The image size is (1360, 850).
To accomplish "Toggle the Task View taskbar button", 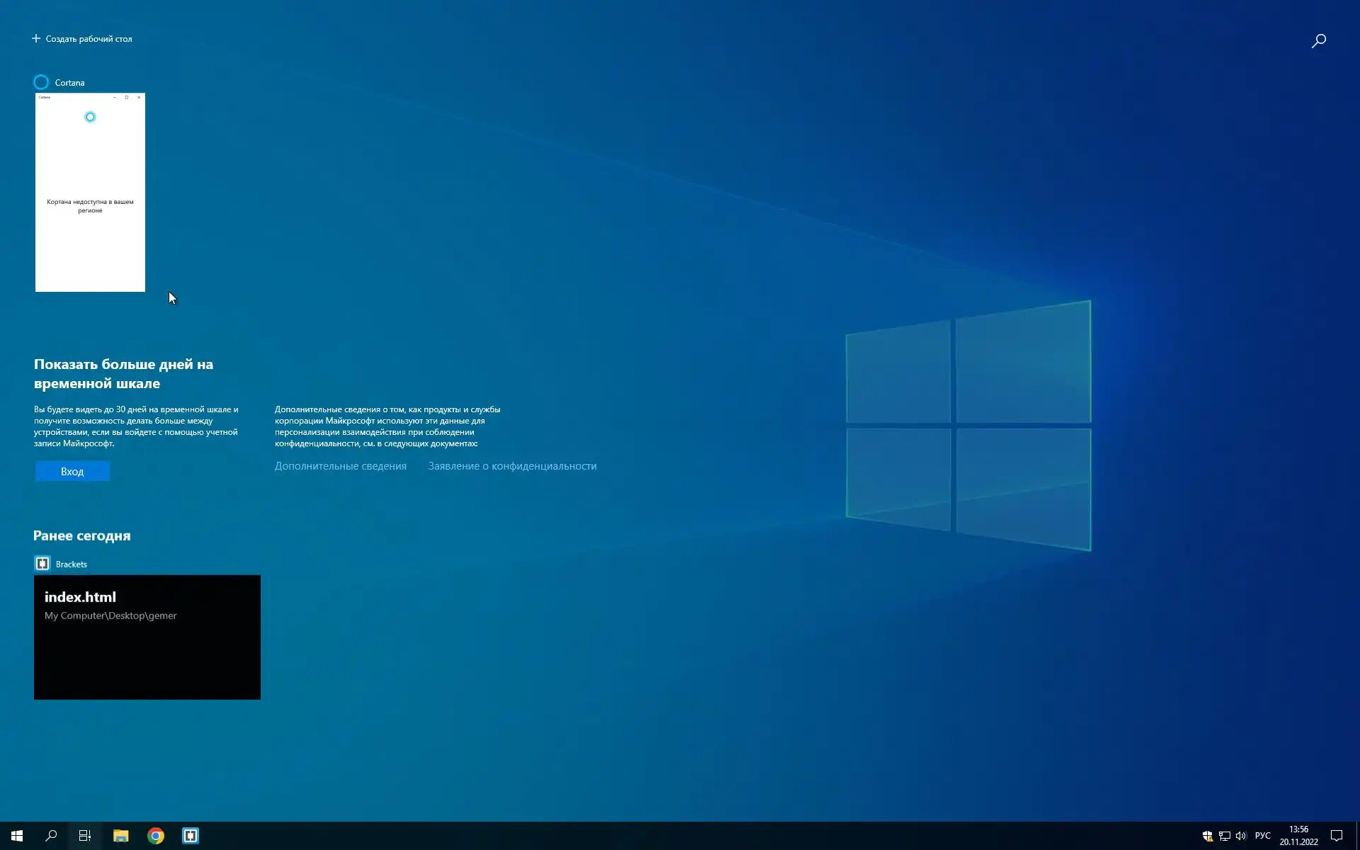I will click(85, 836).
